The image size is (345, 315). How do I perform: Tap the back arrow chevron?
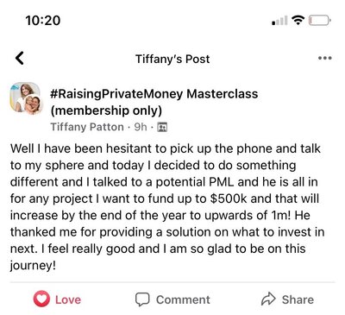[x=20, y=58]
